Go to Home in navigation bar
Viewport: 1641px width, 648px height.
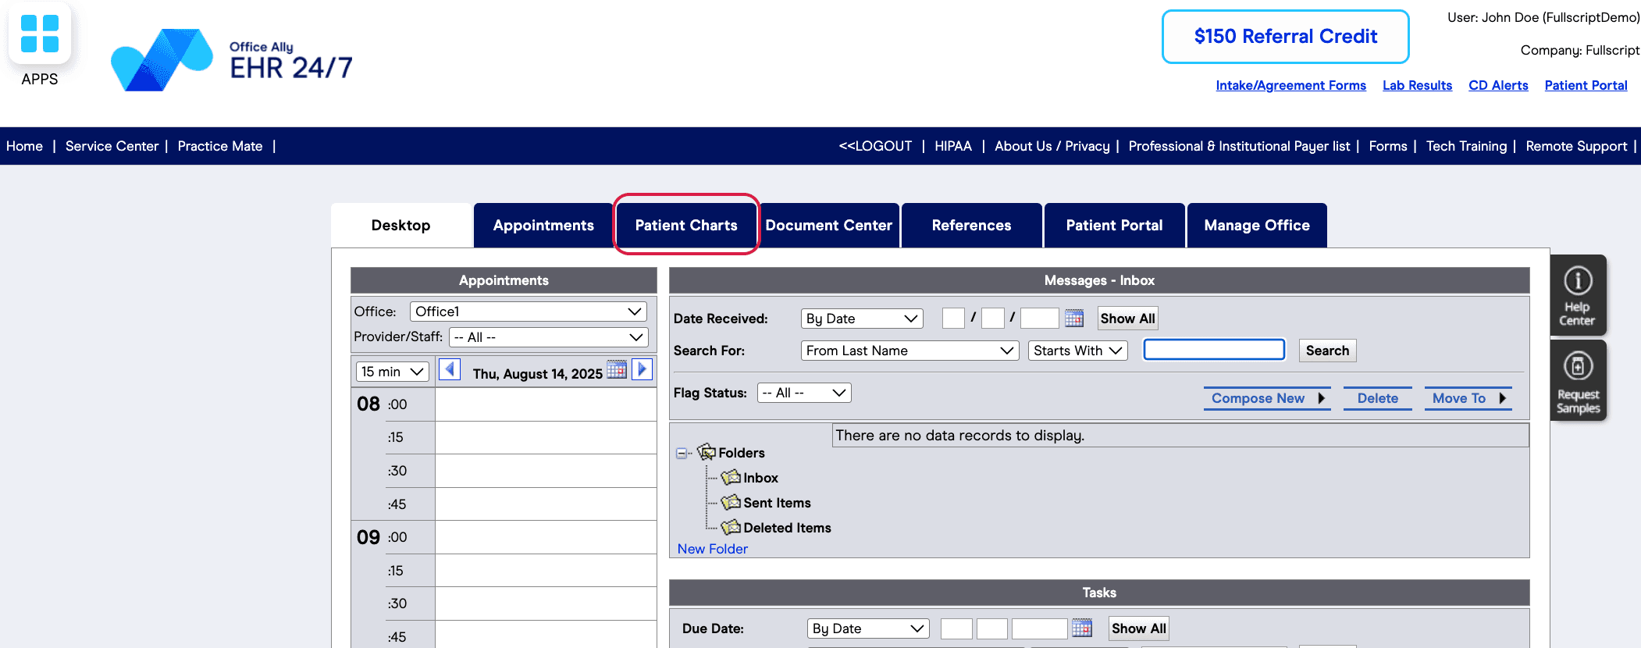25,146
